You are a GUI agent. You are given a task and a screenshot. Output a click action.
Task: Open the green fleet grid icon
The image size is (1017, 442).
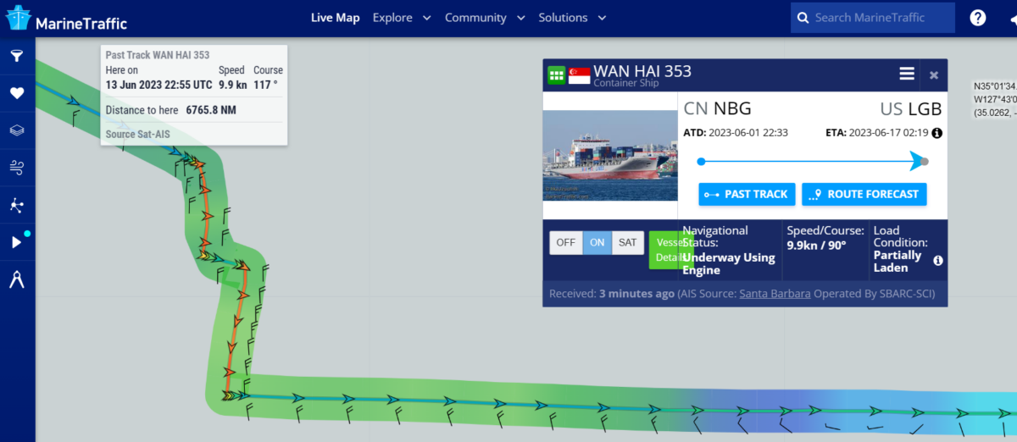pos(557,75)
